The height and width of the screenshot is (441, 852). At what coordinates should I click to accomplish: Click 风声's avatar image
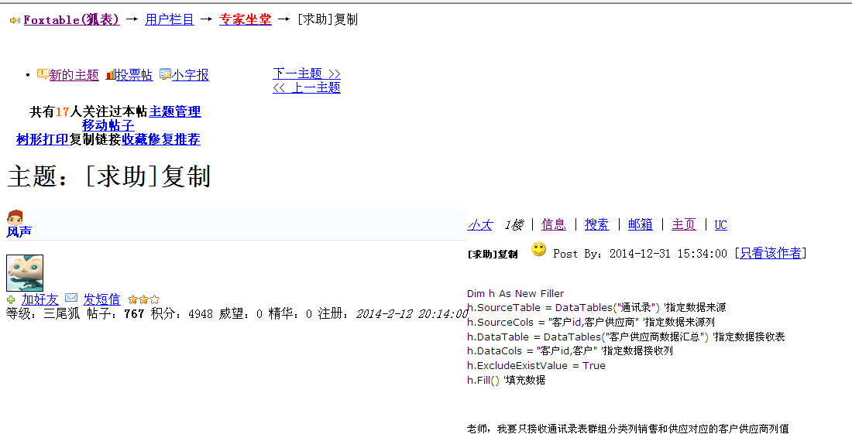click(25, 273)
